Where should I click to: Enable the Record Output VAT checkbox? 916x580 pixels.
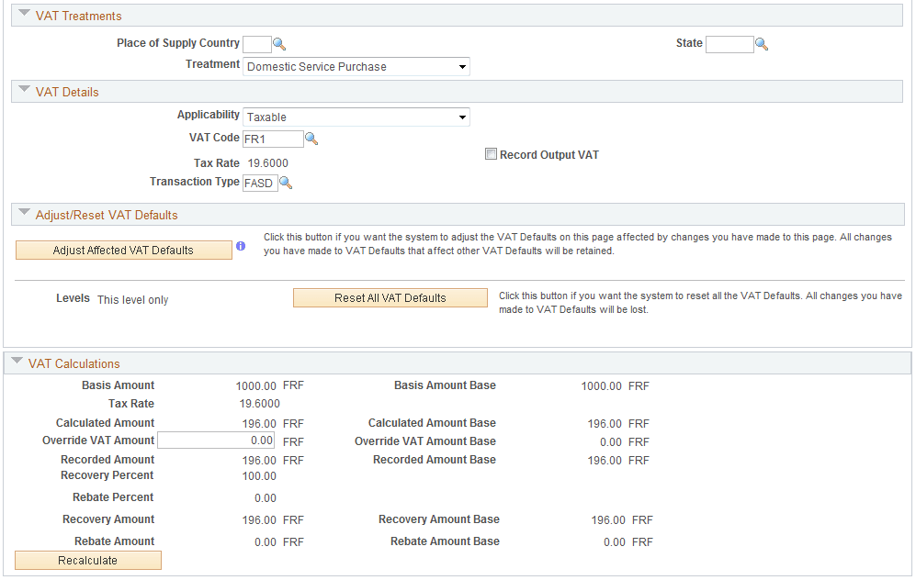491,153
